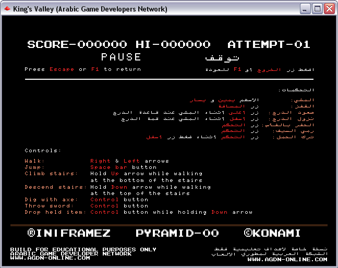Click red 'Down' in descend stairs line
338x268 pixels.
pyautogui.click(x=119, y=187)
